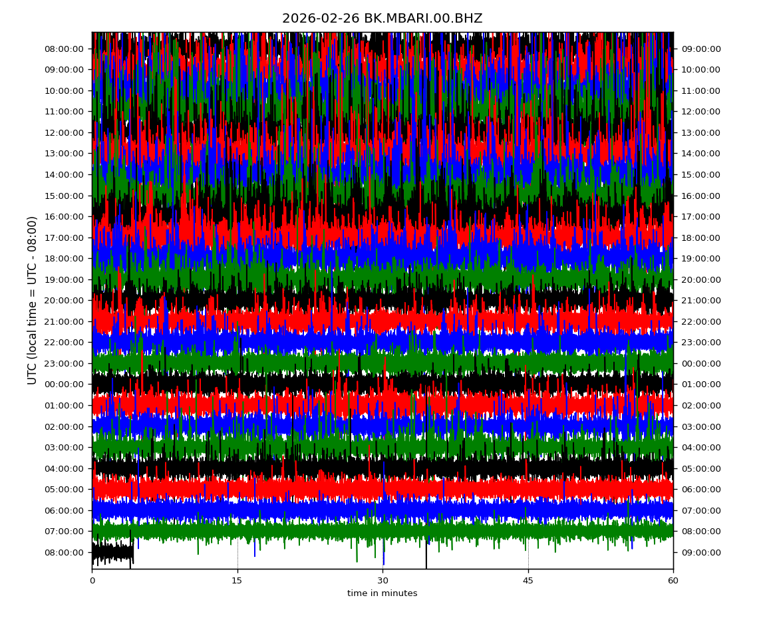Click the 06:00:00 label on right axis
Viewport: 765px width, 632px height.
[x=700, y=489]
